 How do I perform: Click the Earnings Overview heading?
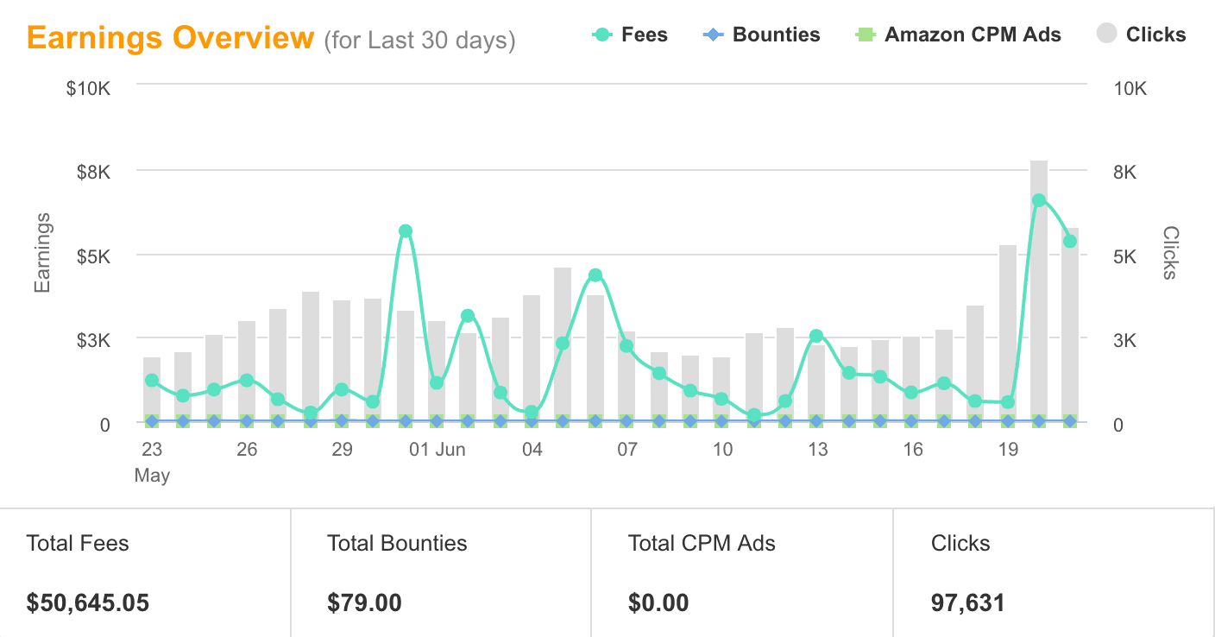[170, 38]
